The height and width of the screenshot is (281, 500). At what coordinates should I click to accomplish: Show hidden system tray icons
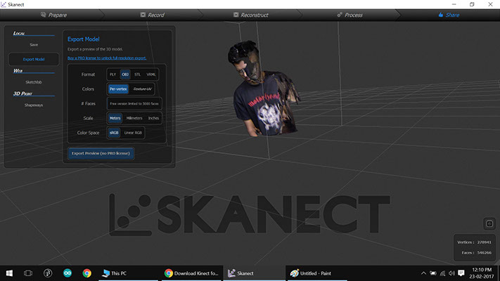pos(423,273)
